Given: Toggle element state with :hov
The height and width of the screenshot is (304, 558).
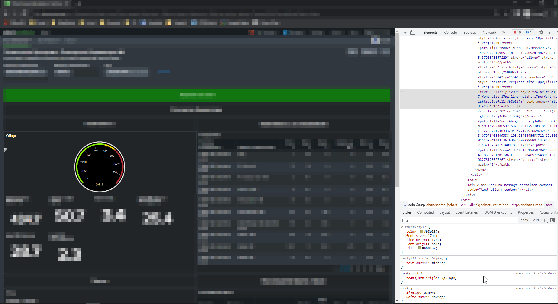Looking at the screenshot, I should click(x=524, y=220).
